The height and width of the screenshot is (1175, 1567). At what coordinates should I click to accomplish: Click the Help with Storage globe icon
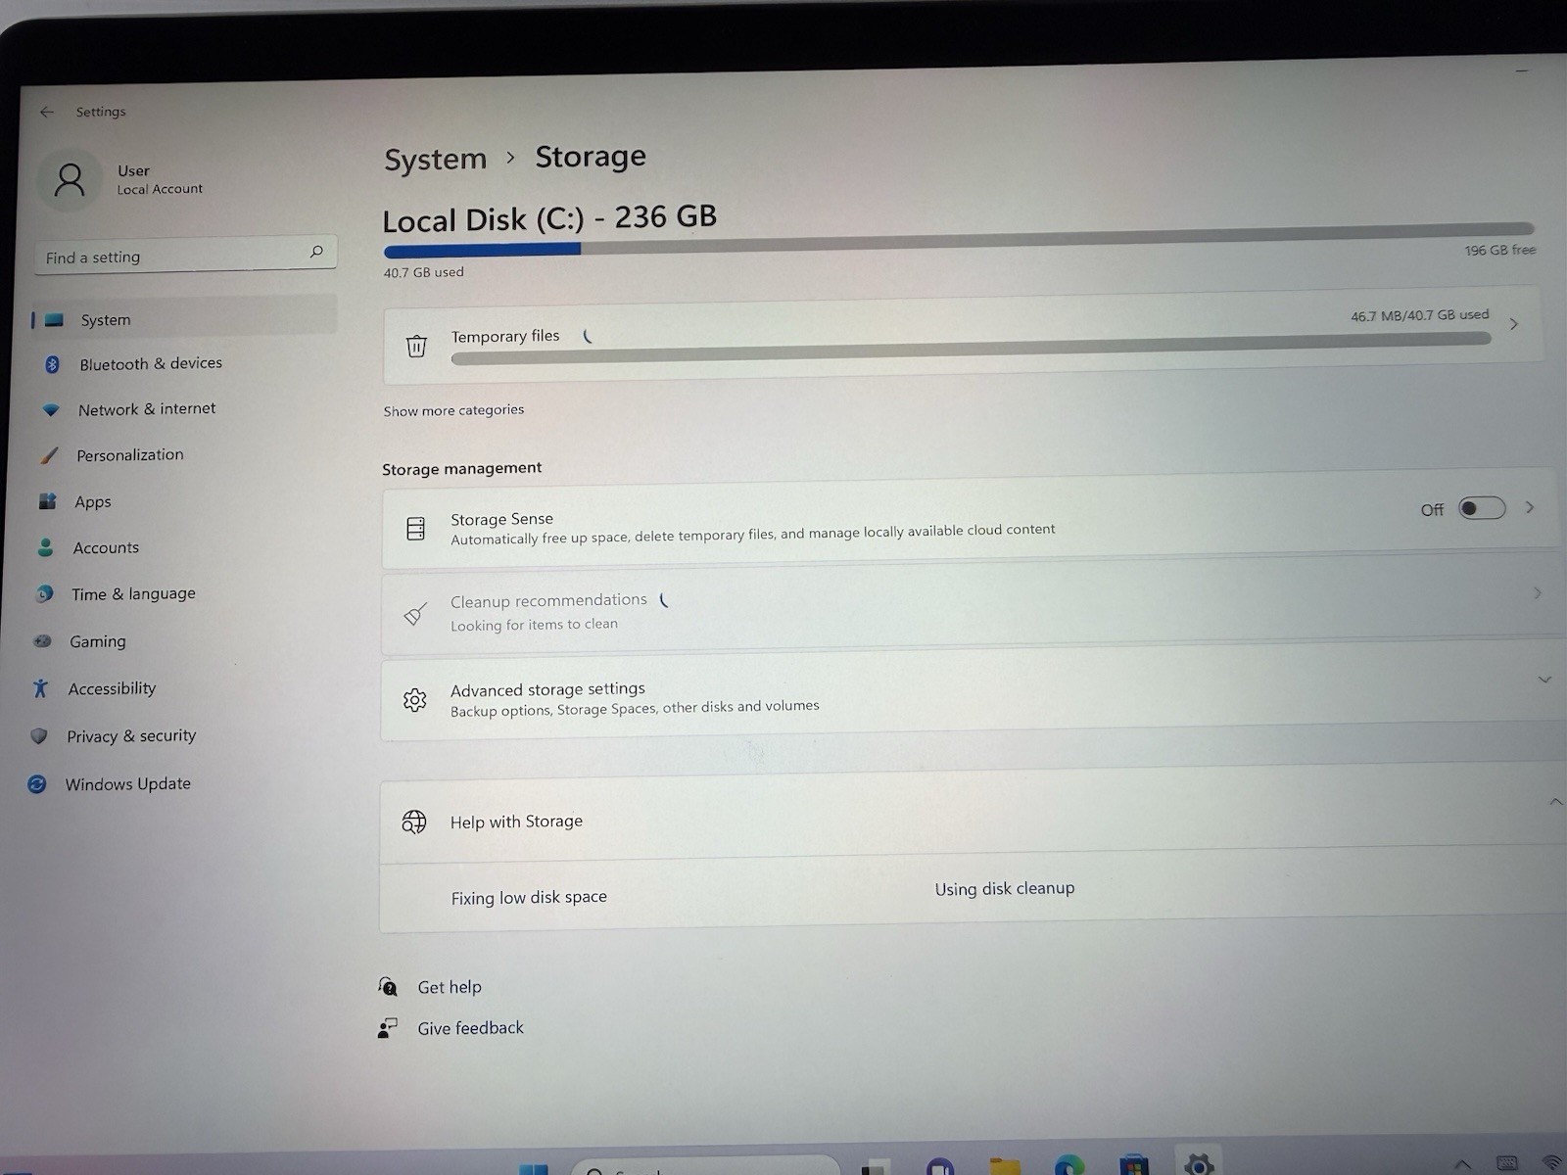tap(414, 822)
